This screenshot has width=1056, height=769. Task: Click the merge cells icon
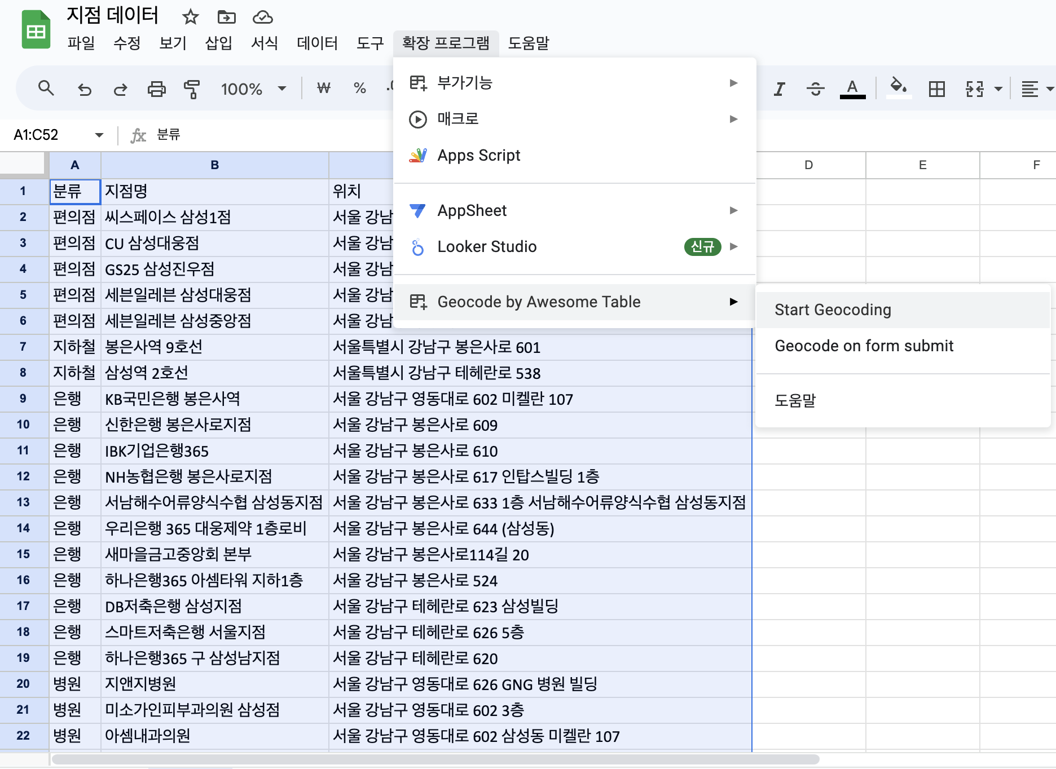pos(975,89)
